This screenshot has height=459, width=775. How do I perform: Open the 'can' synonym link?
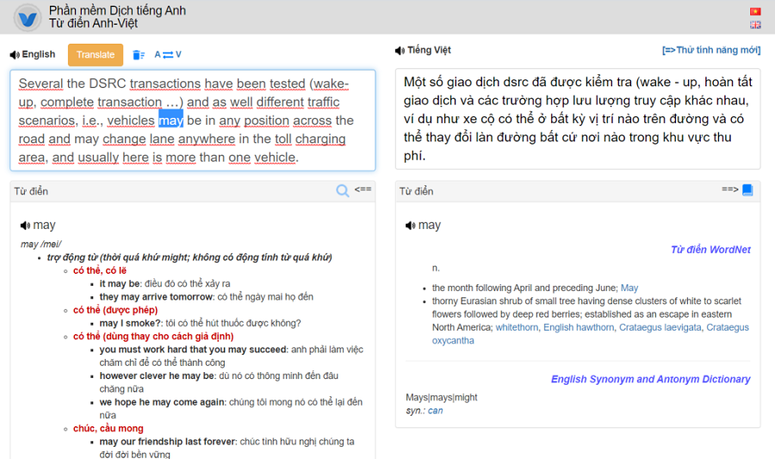click(x=435, y=411)
